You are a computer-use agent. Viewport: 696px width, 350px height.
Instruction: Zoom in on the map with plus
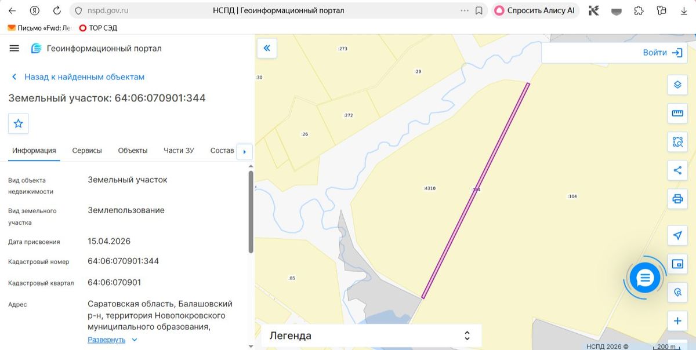(x=677, y=320)
